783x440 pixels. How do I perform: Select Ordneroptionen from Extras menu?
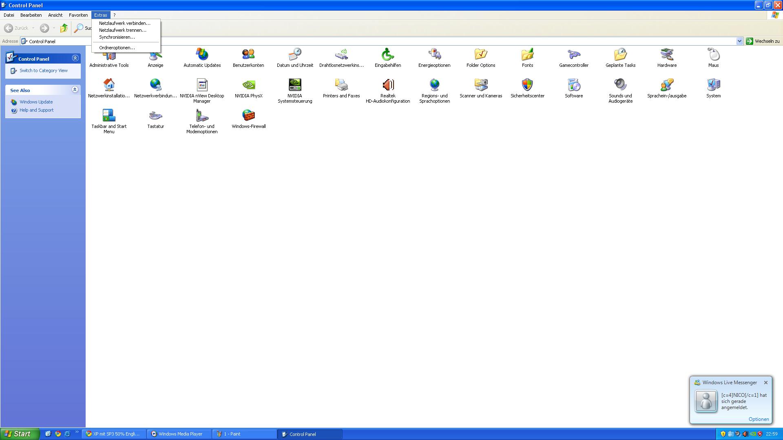coord(117,48)
